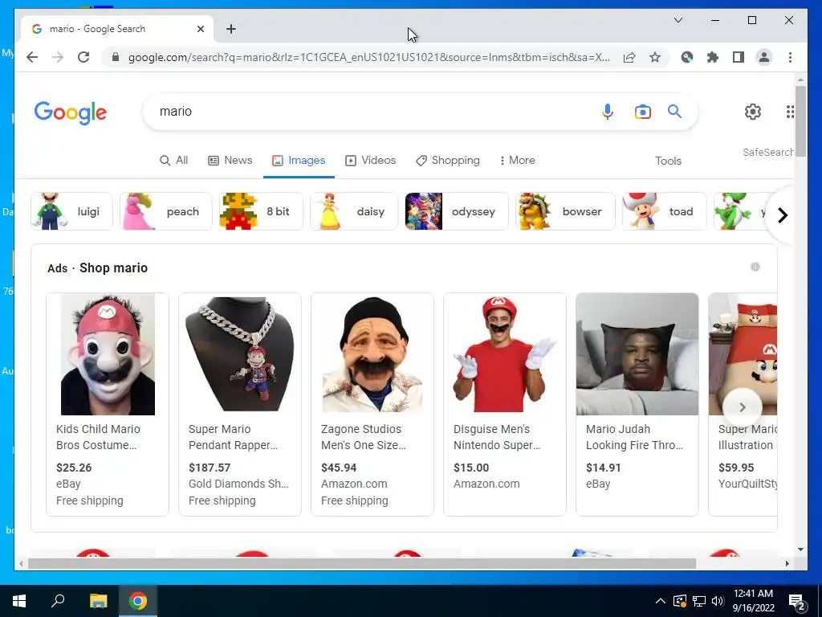Open the search Tools options
Viewport: 822px width, 617px height.
click(668, 161)
